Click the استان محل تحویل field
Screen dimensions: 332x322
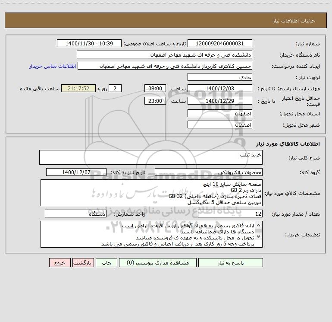[x=220, y=114]
